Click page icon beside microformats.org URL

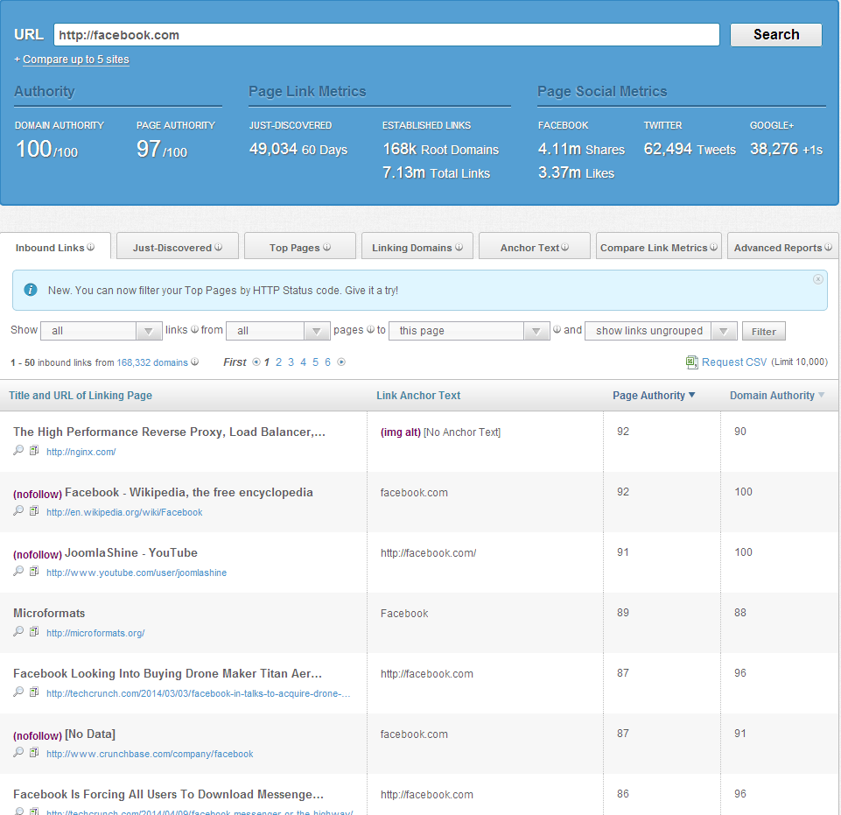(x=34, y=631)
